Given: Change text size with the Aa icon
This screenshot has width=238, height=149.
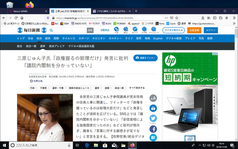Looking at the screenshot, I should click(x=153, y=98).
